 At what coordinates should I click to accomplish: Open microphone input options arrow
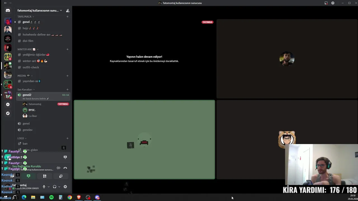point(49,187)
